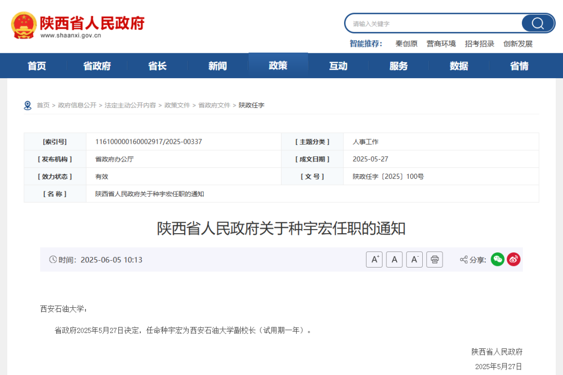Navigate to 政府信息公开 in breadcrumb
The width and height of the screenshot is (563, 375).
click(77, 105)
